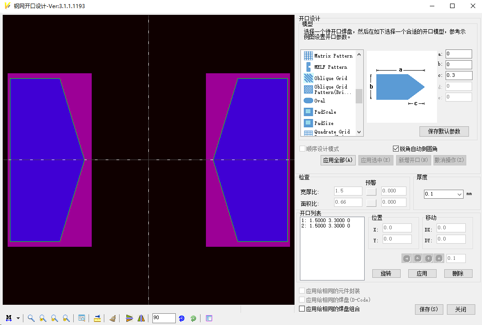Select the first entry in 开口列表
The height and width of the screenshot is (325, 482).
tap(326, 221)
